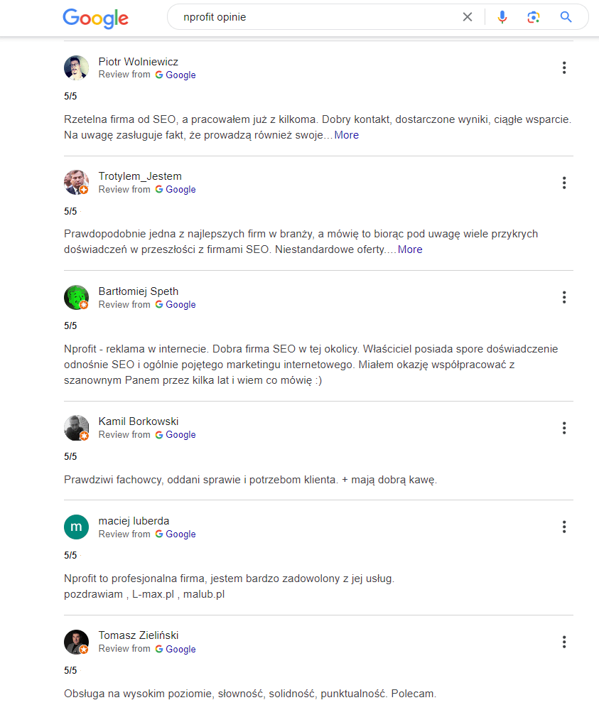The height and width of the screenshot is (710, 599).
Task: Click Tomasz Zieliński's profile picture
Action: pos(76,642)
